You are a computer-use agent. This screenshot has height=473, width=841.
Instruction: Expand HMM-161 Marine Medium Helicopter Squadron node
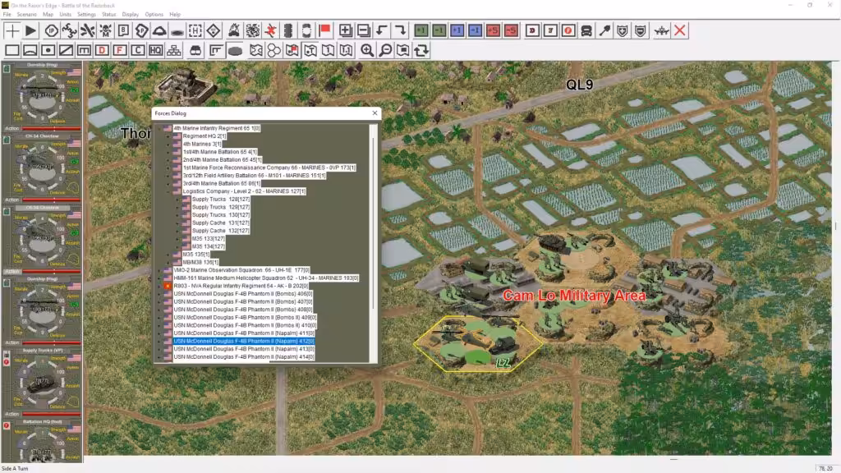pos(159,278)
